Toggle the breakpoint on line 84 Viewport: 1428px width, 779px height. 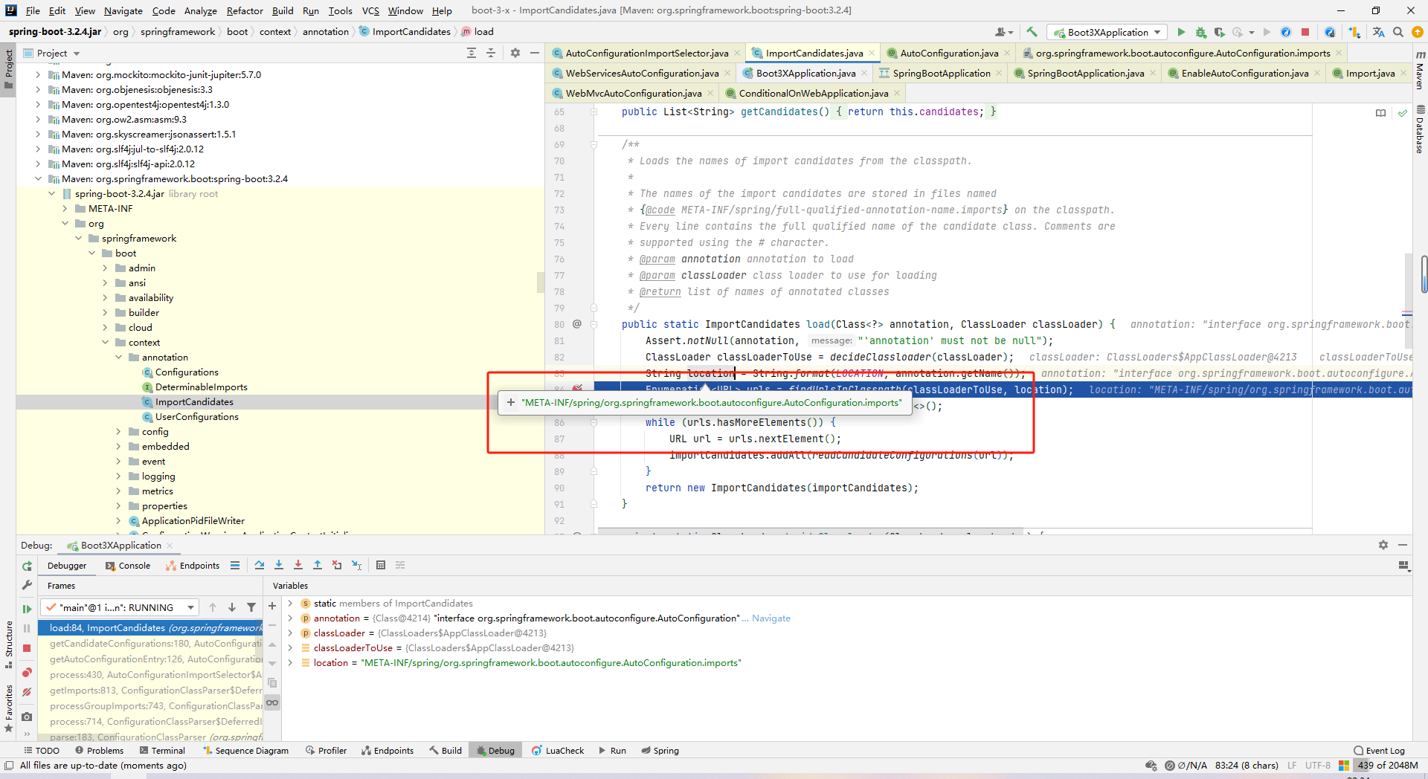[577, 388]
